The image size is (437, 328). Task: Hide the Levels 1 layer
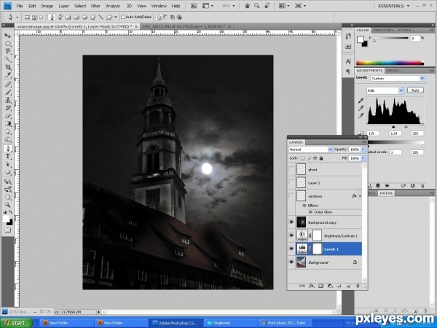[x=291, y=249]
